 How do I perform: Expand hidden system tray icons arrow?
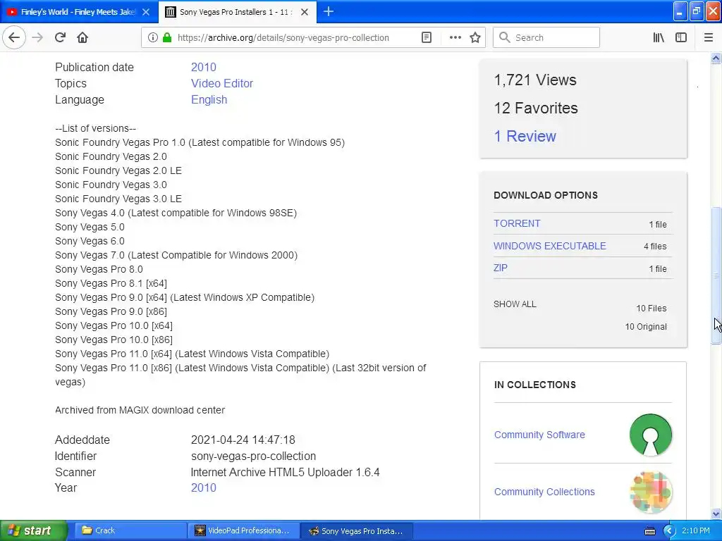[x=669, y=531]
